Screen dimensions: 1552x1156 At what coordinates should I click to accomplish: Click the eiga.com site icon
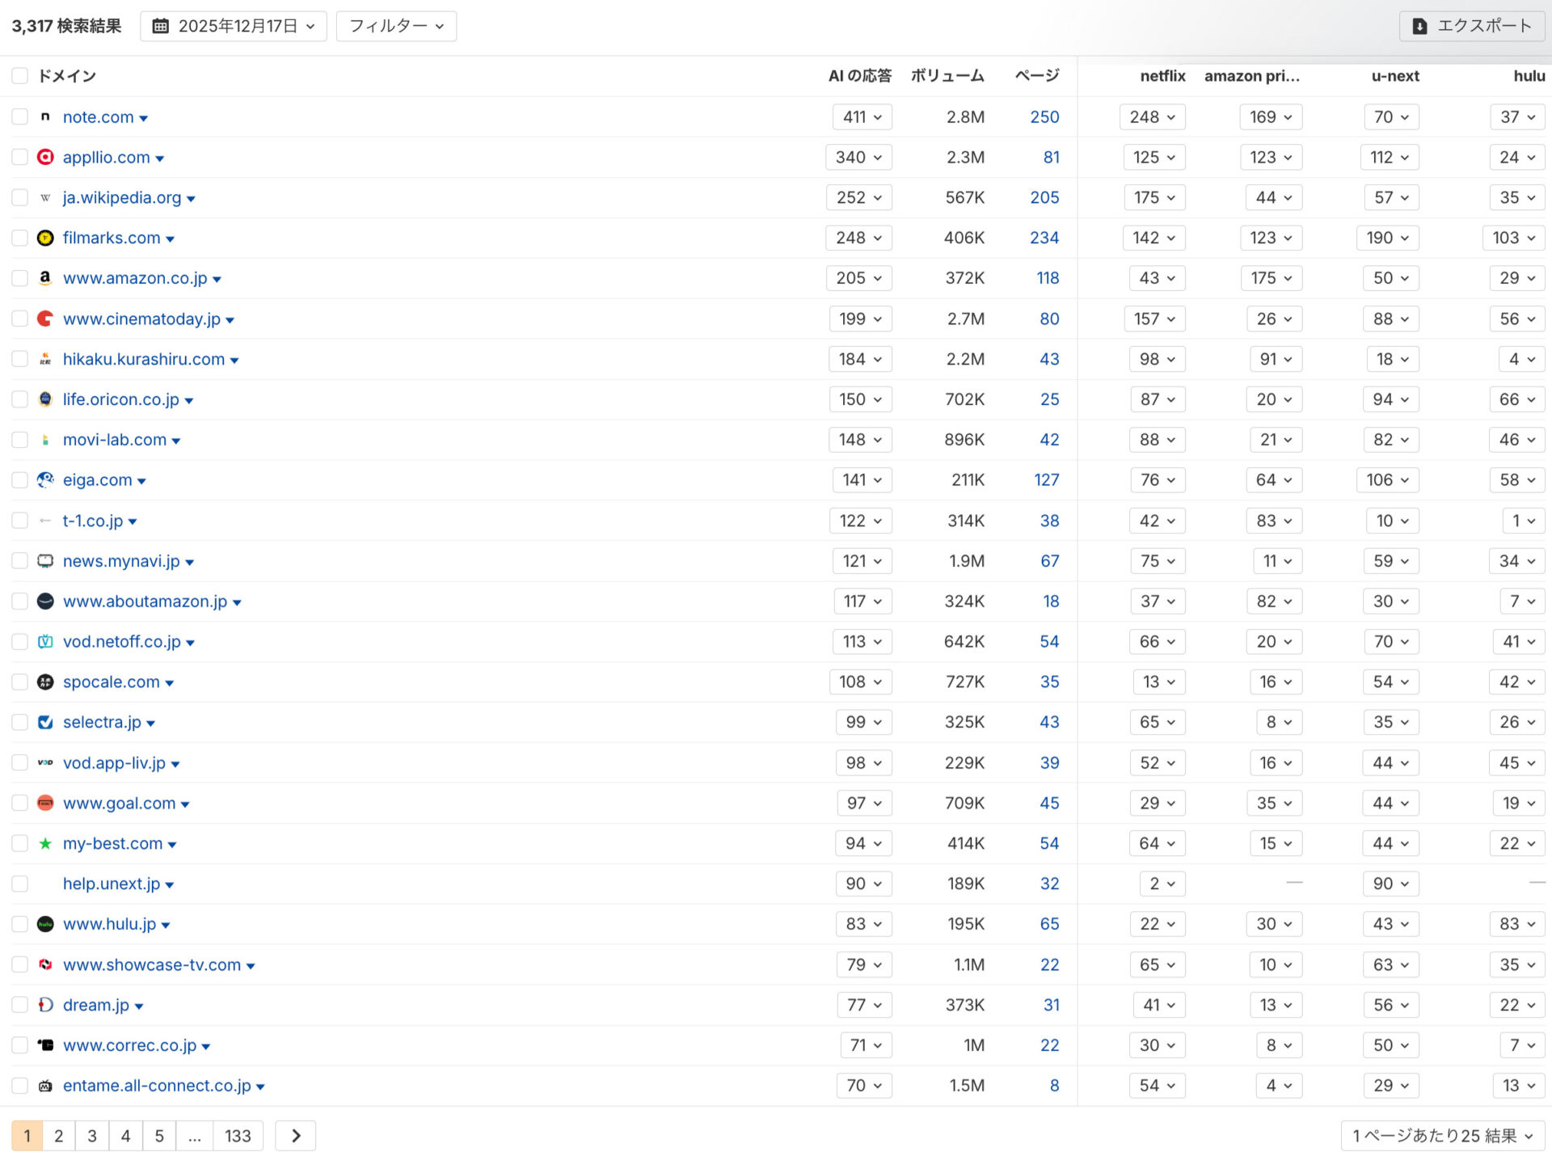click(x=45, y=479)
